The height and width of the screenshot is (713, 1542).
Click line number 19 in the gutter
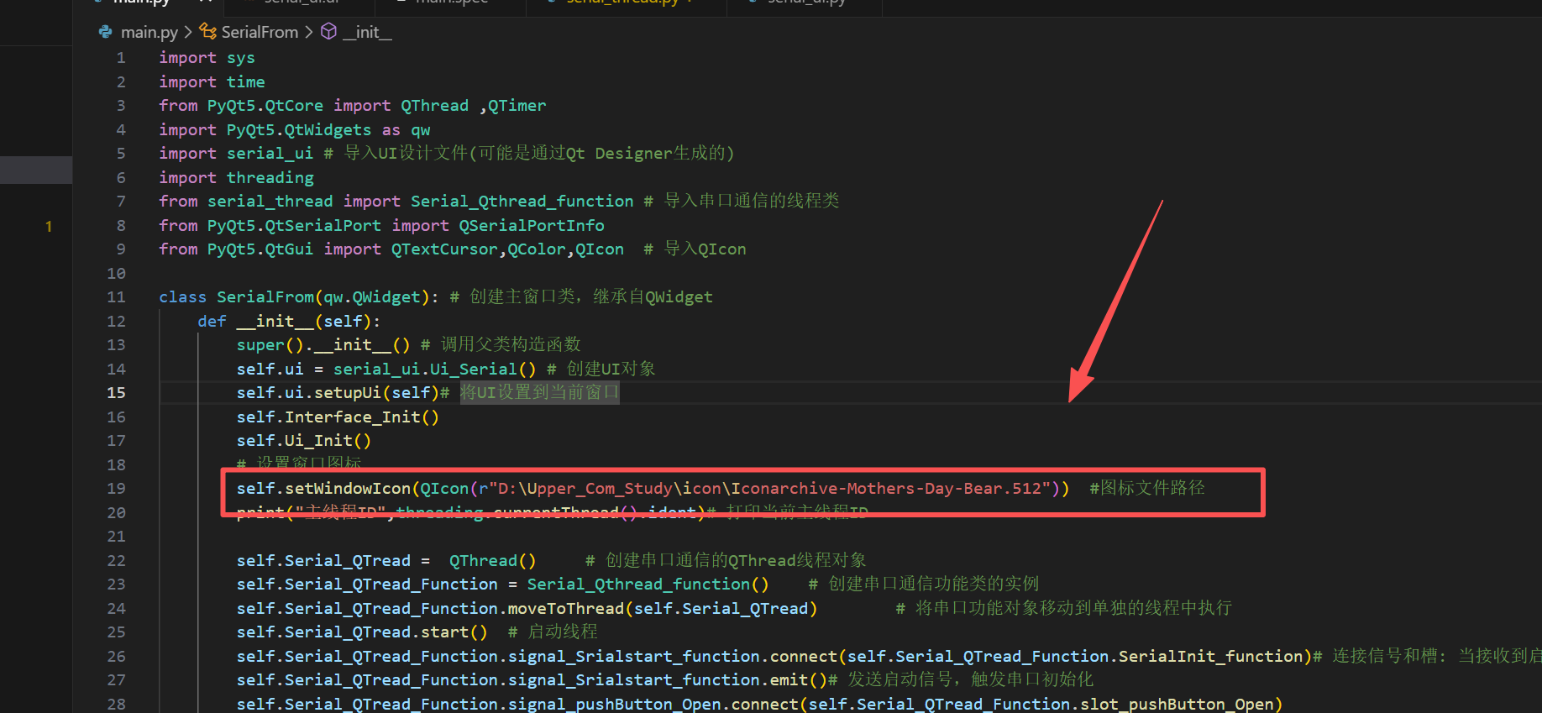pyautogui.click(x=116, y=489)
